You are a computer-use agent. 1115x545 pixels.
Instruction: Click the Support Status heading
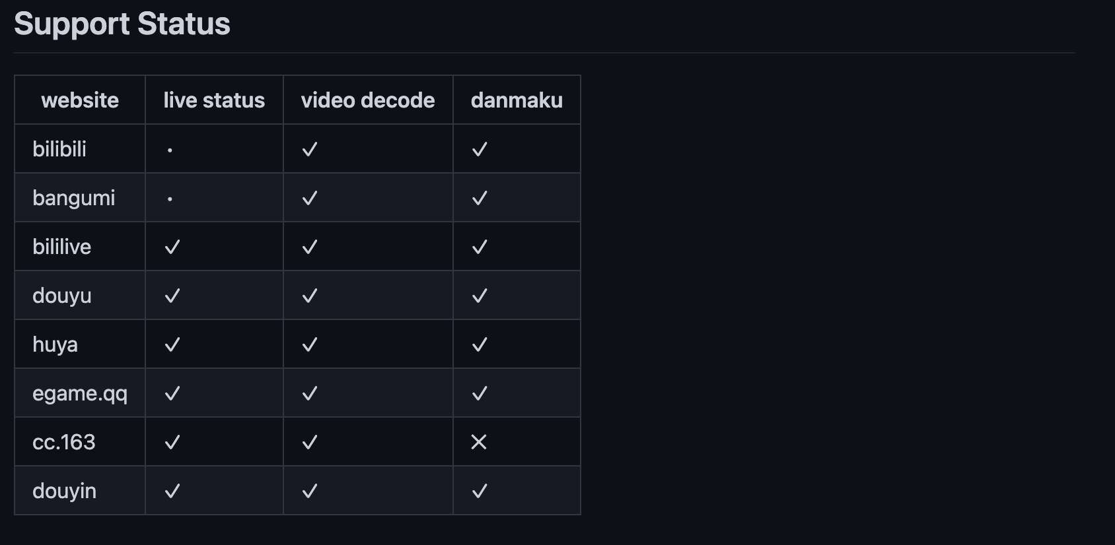(122, 24)
